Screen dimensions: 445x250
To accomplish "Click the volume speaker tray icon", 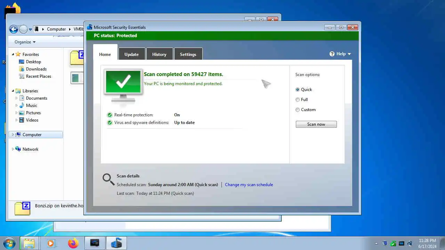I will click(x=410, y=243).
